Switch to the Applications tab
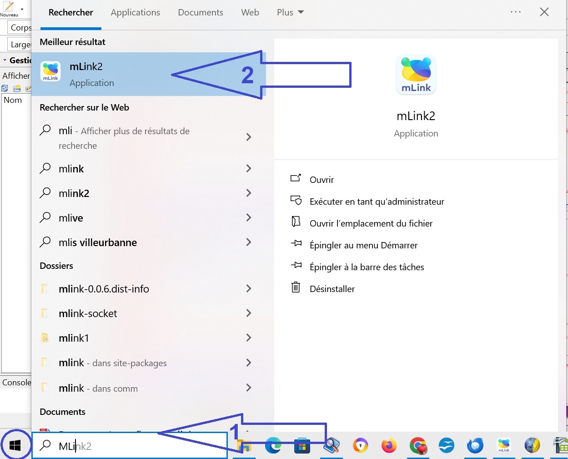 (135, 13)
